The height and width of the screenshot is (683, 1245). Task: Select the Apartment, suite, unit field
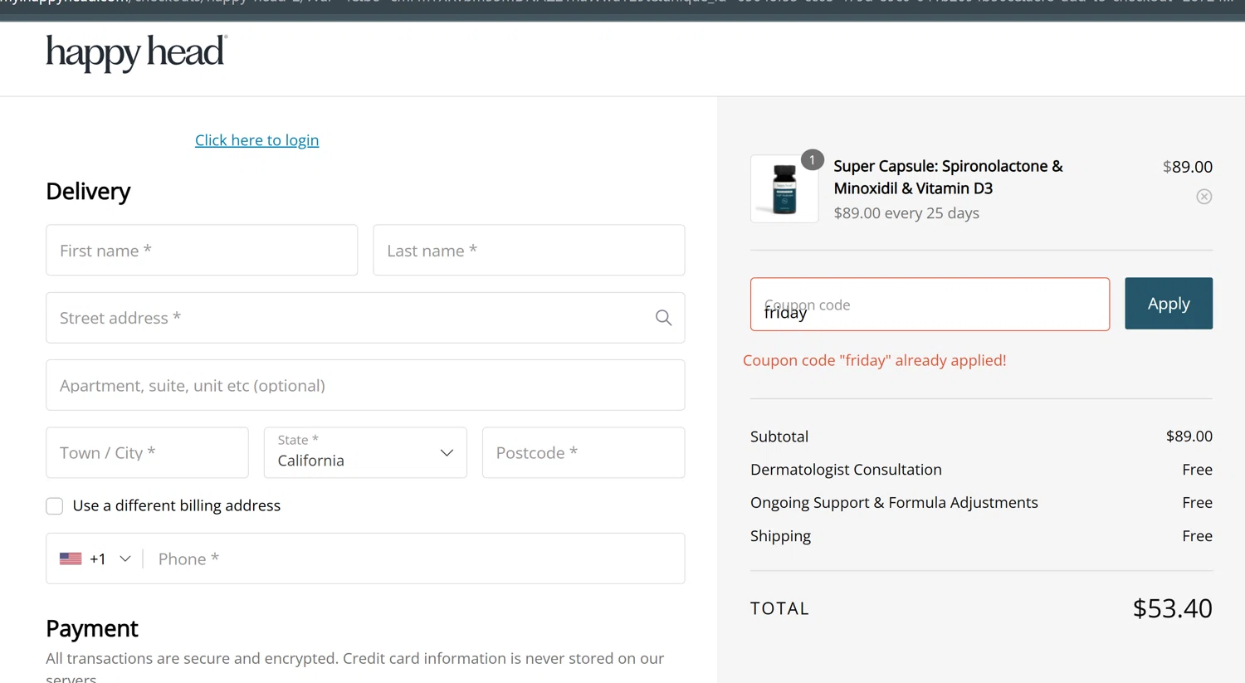[365, 385]
